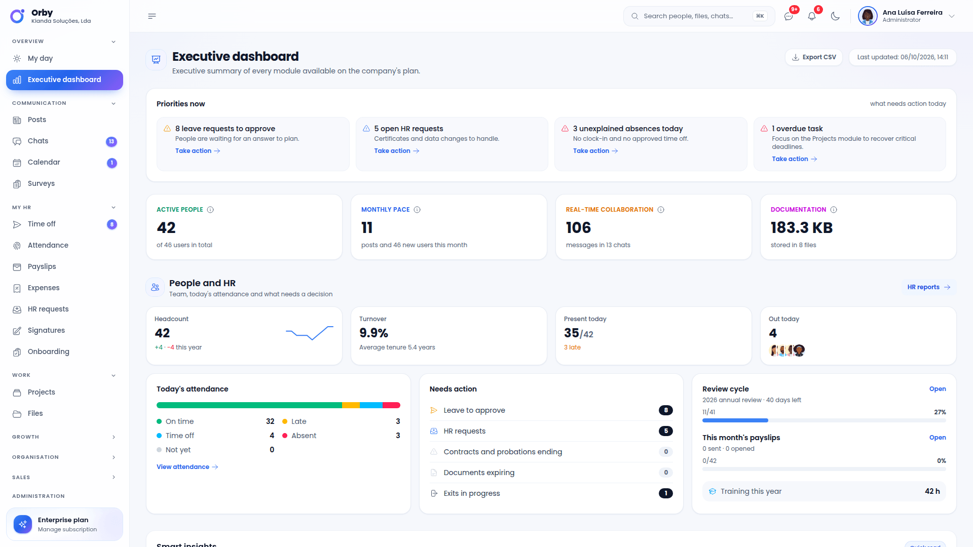Open HR requests row in Needs action
This screenshot has width=973, height=547.
551,431
